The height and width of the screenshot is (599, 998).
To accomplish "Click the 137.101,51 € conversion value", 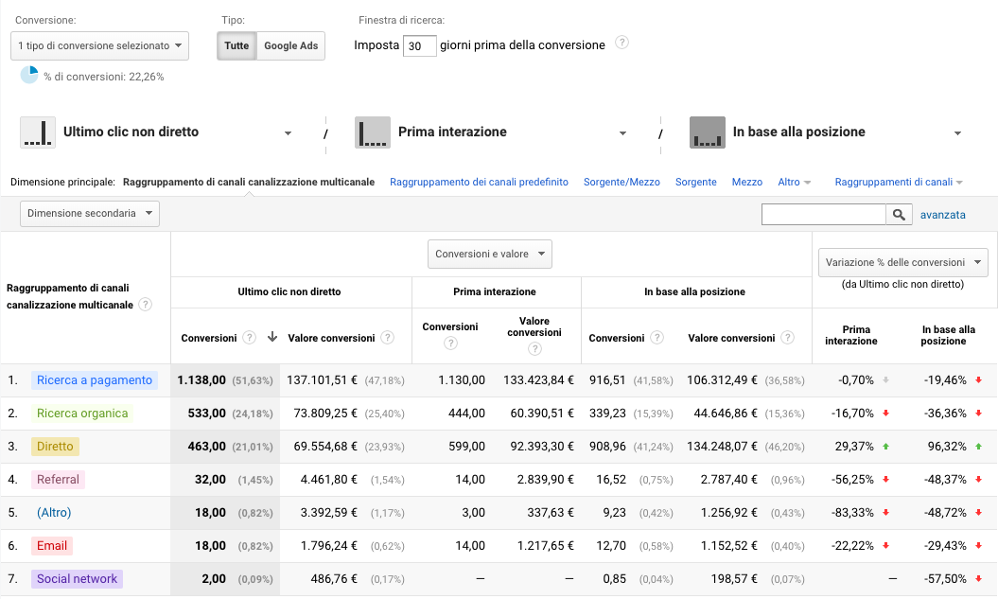I will 322,380.
